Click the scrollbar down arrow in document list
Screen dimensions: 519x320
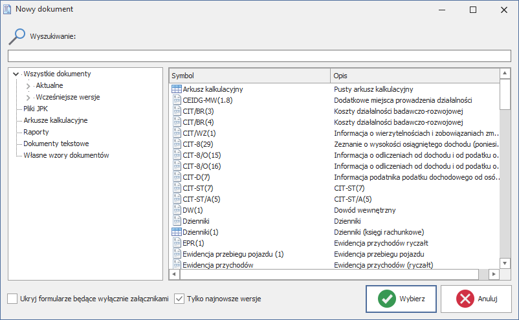click(x=505, y=275)
